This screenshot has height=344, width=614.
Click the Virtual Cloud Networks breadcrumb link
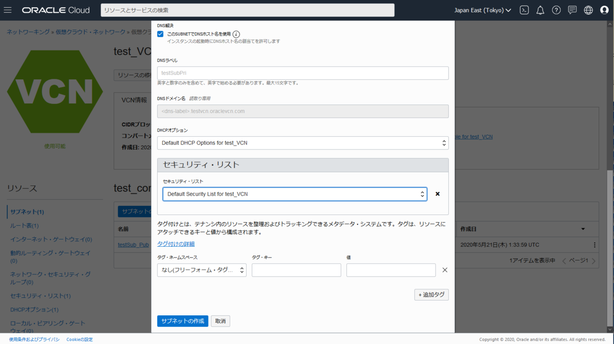(x=91, y=32)
